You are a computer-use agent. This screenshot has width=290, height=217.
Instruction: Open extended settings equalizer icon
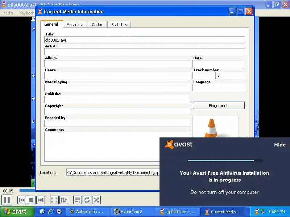[x=64, y=200]
